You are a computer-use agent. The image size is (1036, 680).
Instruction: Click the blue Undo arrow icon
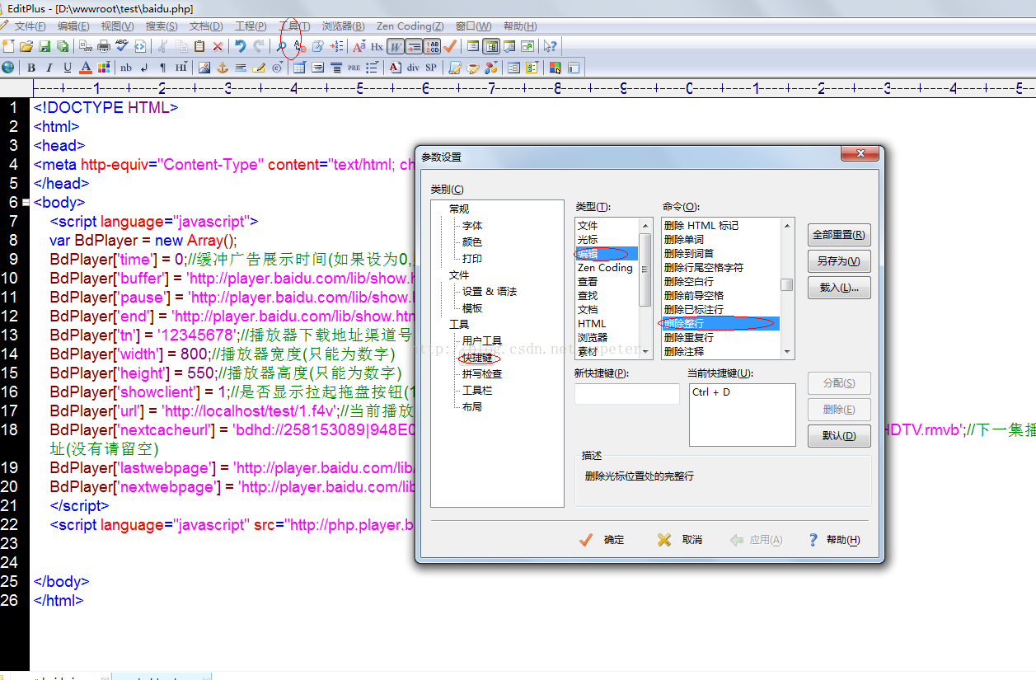click(240, 47)
